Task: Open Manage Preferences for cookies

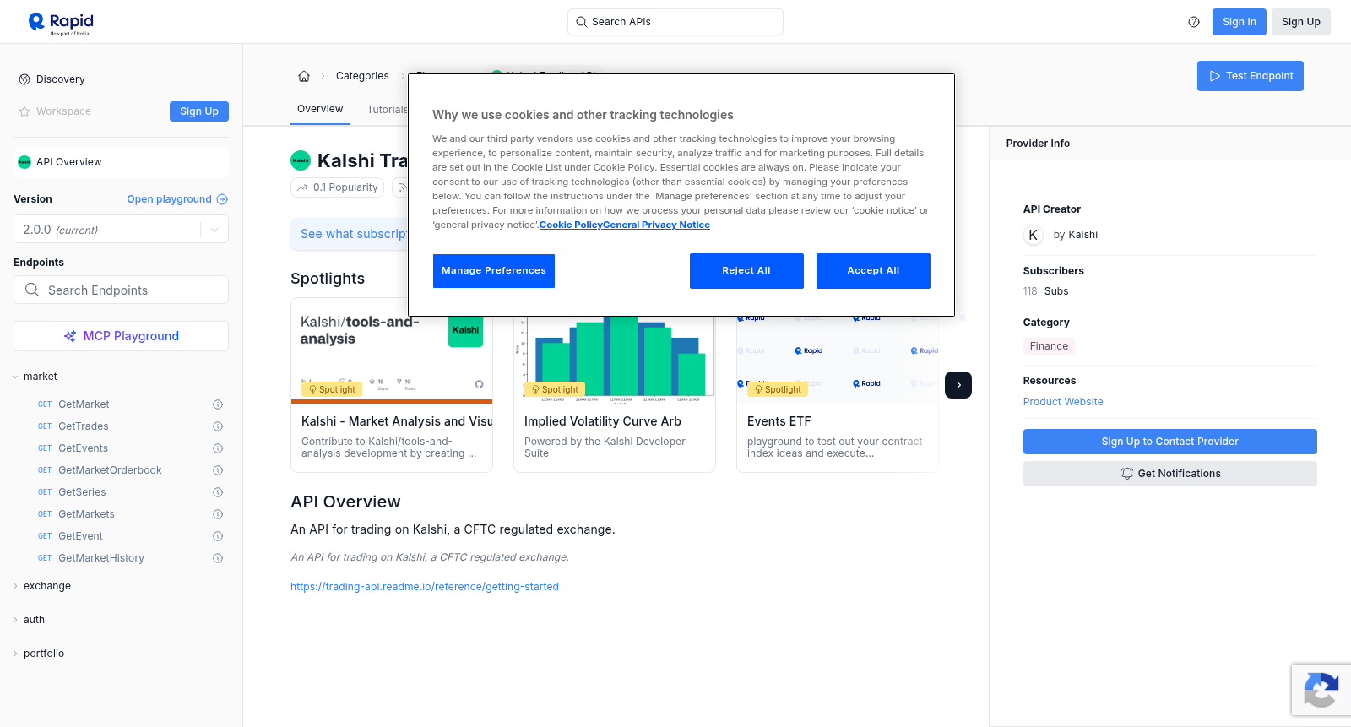Action: 494,271
